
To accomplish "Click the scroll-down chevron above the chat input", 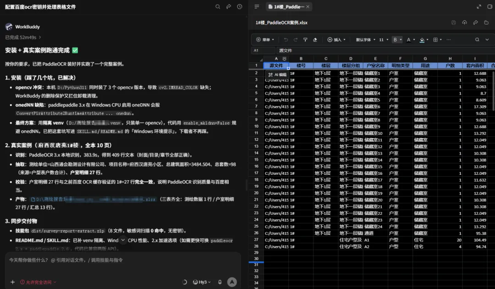I will pos(123,240).
